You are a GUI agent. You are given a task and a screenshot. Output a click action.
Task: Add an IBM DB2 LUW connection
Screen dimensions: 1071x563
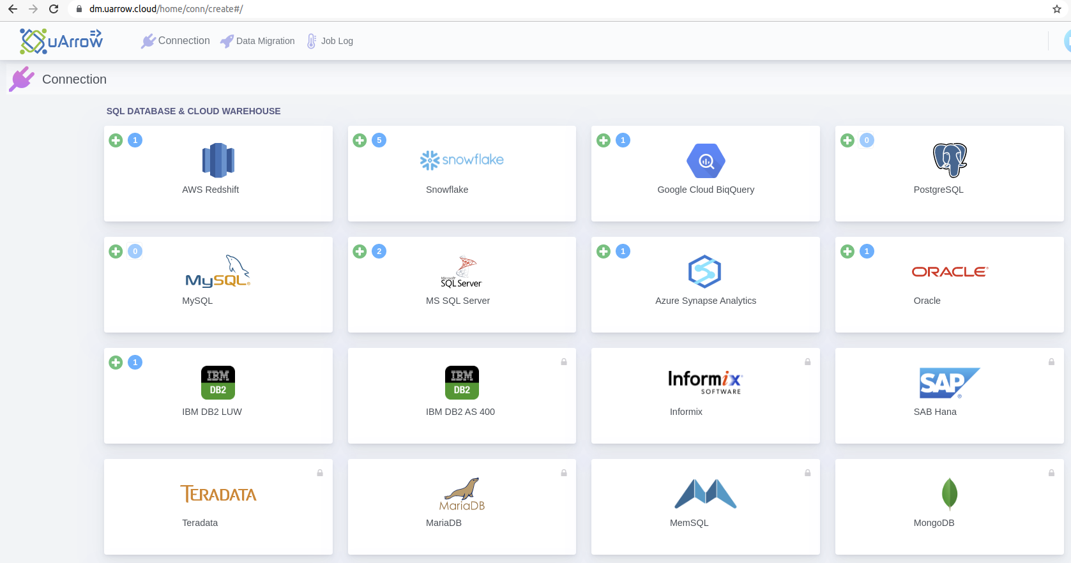tap(116, 363)
